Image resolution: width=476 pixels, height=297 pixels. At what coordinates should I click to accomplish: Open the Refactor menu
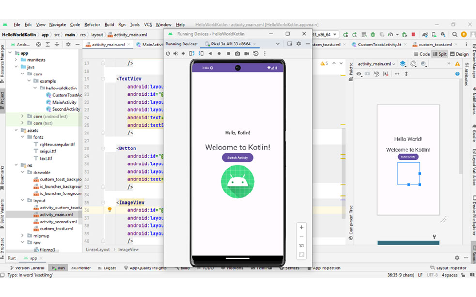tap(92, 25)
